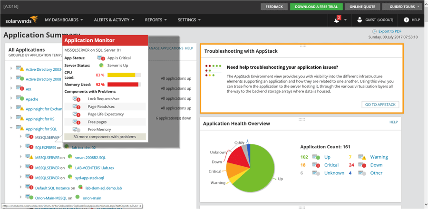Click the Page Reads/sec component icon

pos(77,106)
